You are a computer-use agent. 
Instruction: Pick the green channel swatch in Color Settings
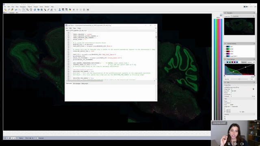[x=230, y=62]
